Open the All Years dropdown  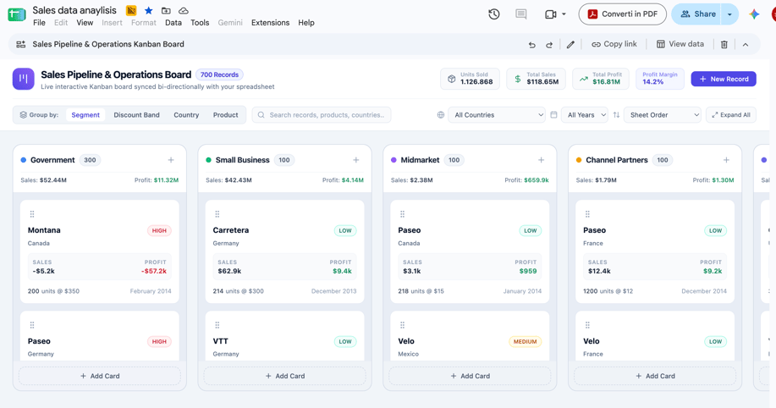point(585,115)
